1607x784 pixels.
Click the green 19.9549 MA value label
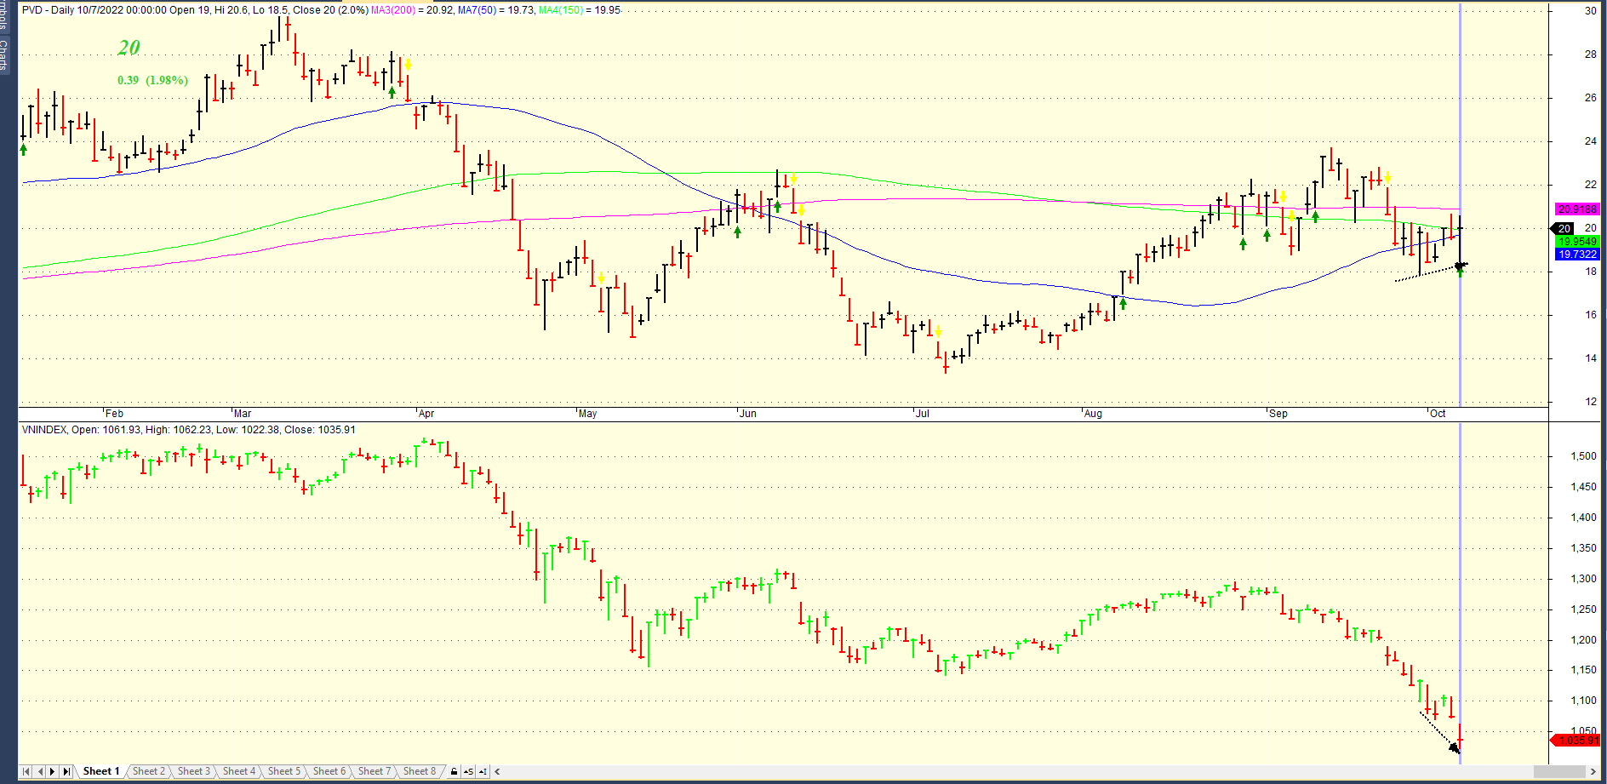[x=1577, y=242]
